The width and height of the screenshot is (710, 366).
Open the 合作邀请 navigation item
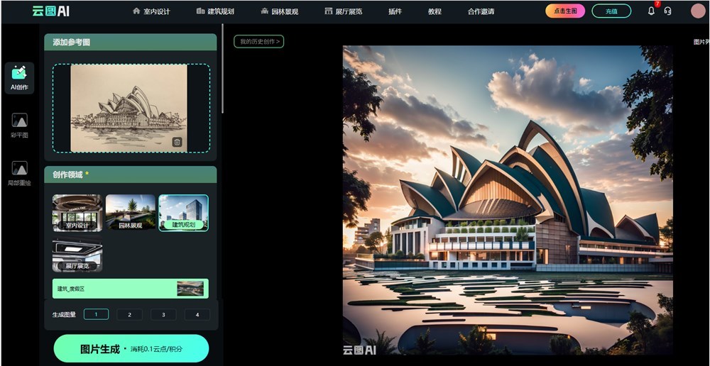pyautogui.click(x=481, y=11)
